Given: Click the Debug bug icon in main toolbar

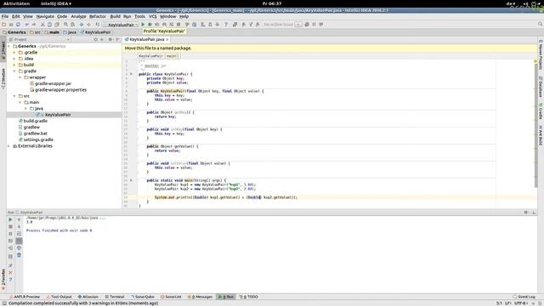Looking at the screenshot, I should pyautogui.click(x=150, y=25).
